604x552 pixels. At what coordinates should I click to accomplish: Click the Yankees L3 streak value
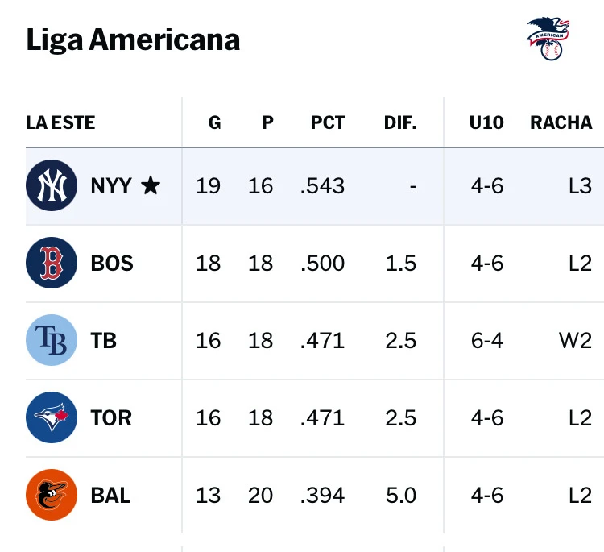coord(580,186)
